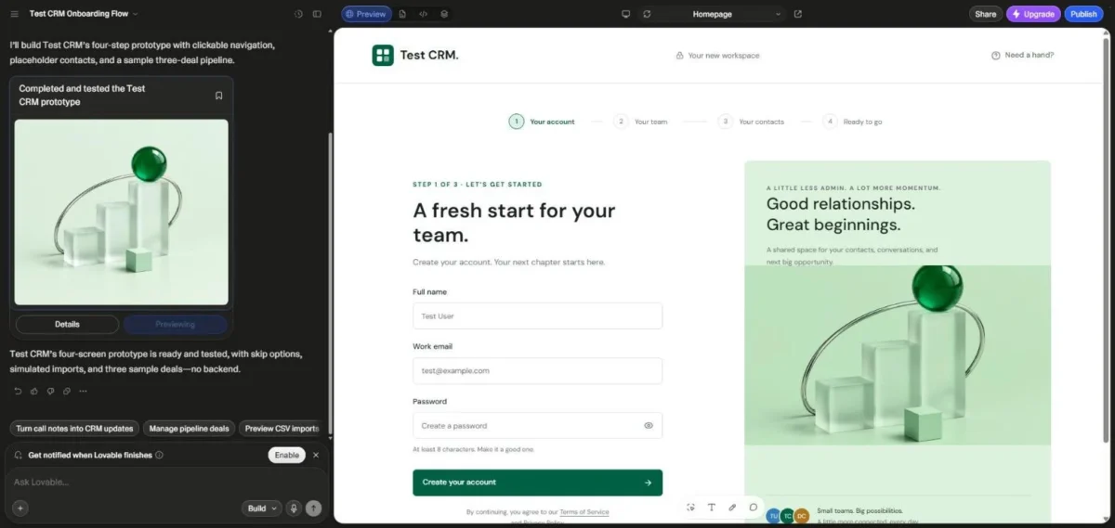This screenshot has width=1115, height=528.
Task: Dismiss the Get notified banner
Action: tap(316, 455)
